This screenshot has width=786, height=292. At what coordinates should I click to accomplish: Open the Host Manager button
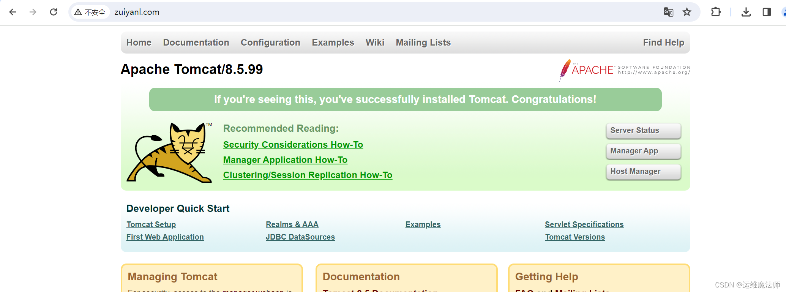[644, 172]
